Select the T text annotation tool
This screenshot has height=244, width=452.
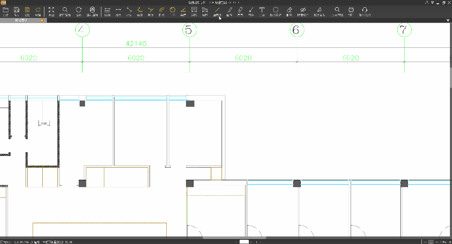[x=262, y=12]
